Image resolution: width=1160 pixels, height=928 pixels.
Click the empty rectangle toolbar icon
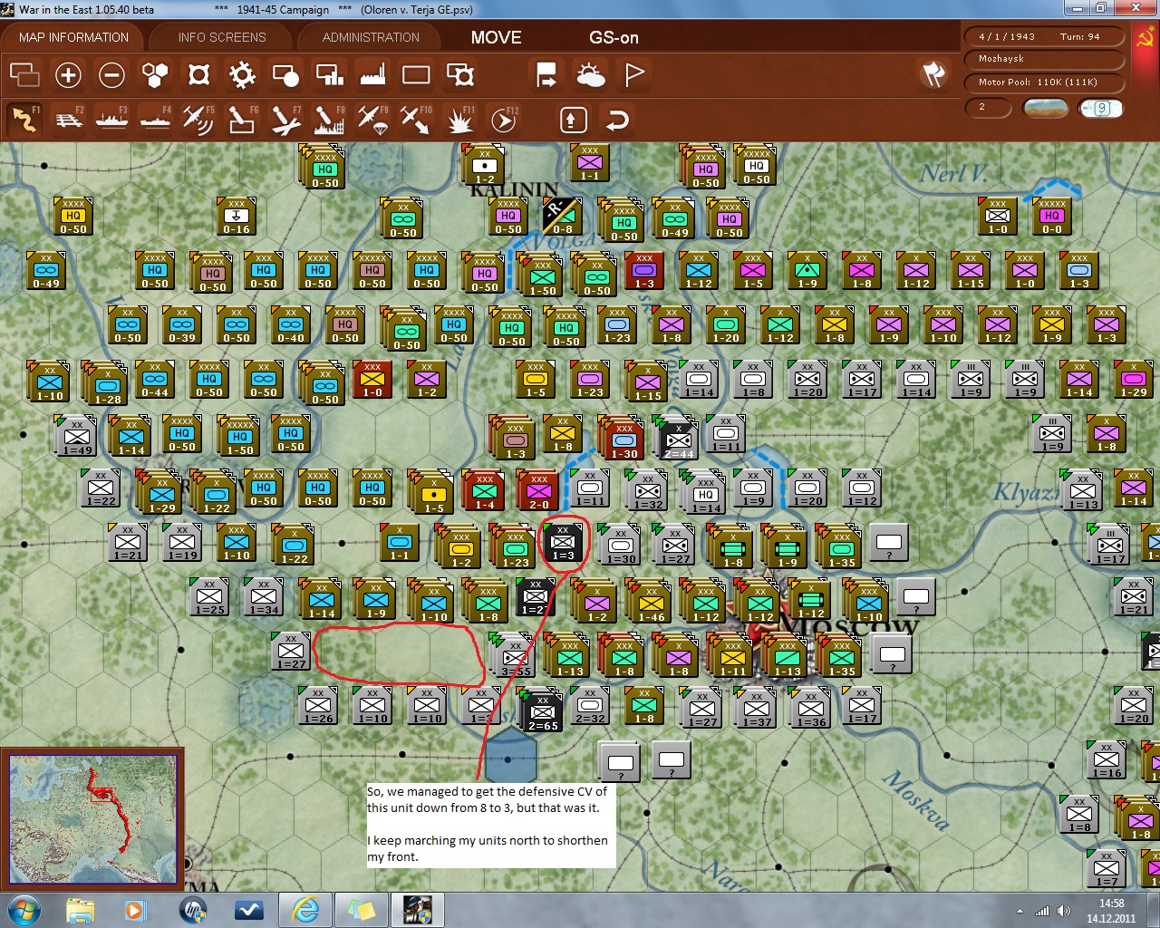[416, 74]
